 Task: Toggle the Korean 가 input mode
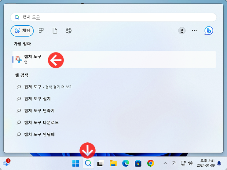[x=174, y=163]
